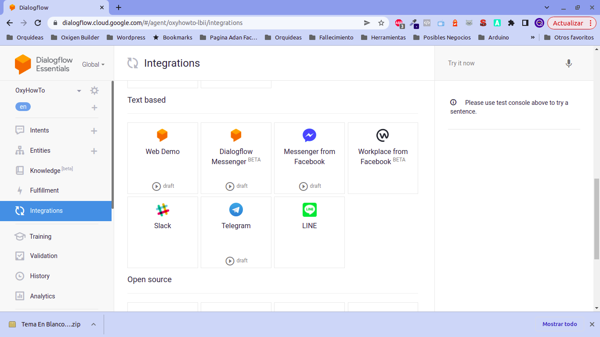Open History section

click(x=40, y=276)
